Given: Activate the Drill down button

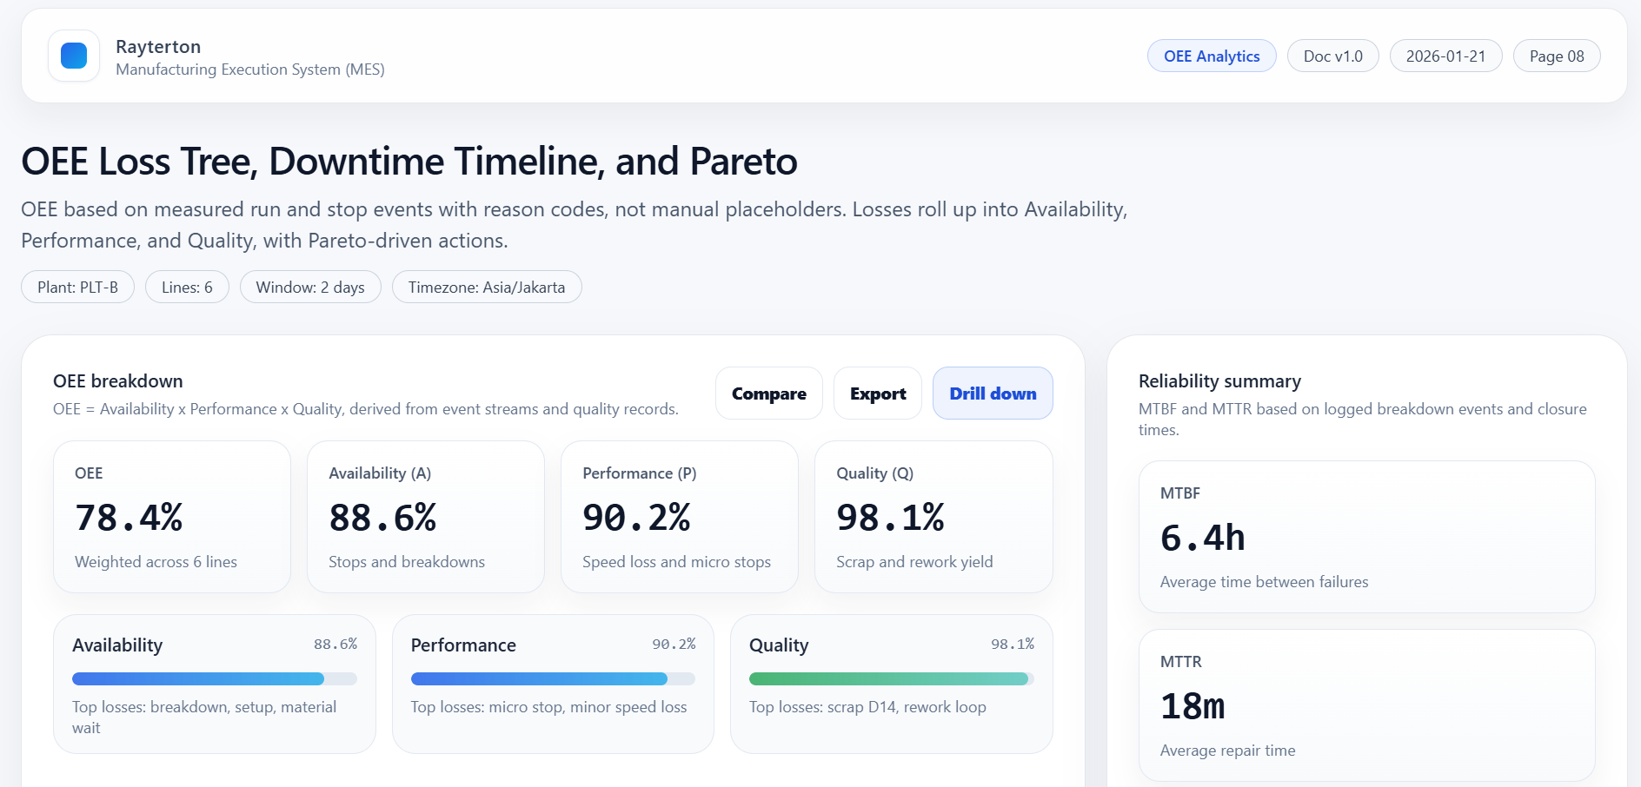Looking at the screenshot, I should 992,393.
